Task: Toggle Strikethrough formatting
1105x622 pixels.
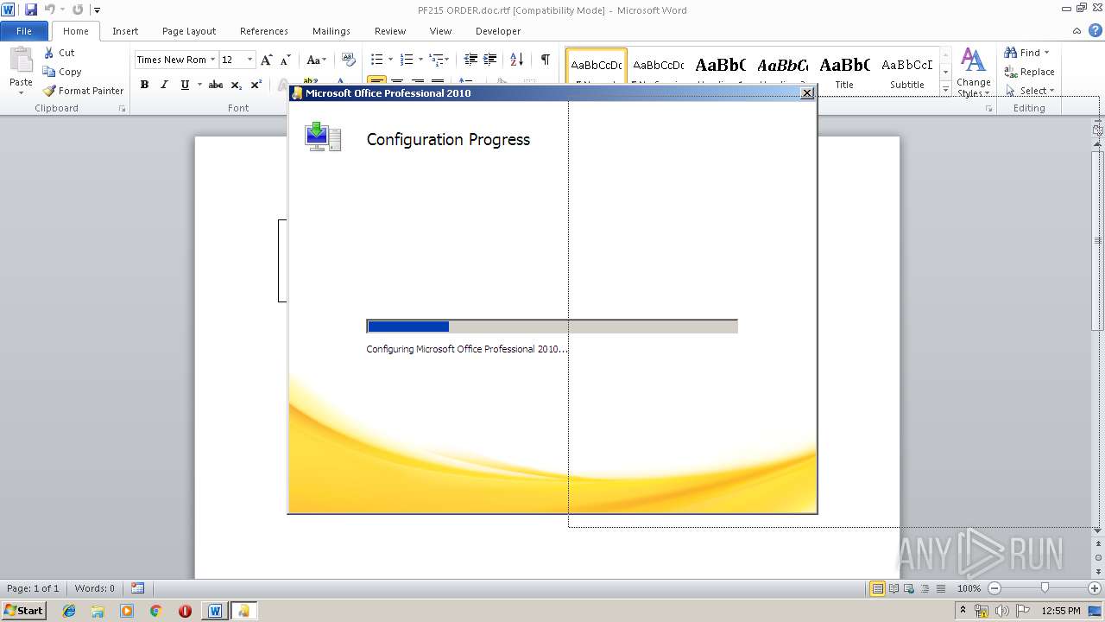Action: (x=216, y=85)
